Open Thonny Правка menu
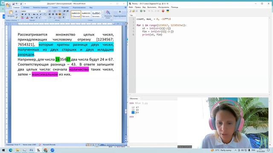This screenshot has height=153, width=273. (x=137, y=7)
